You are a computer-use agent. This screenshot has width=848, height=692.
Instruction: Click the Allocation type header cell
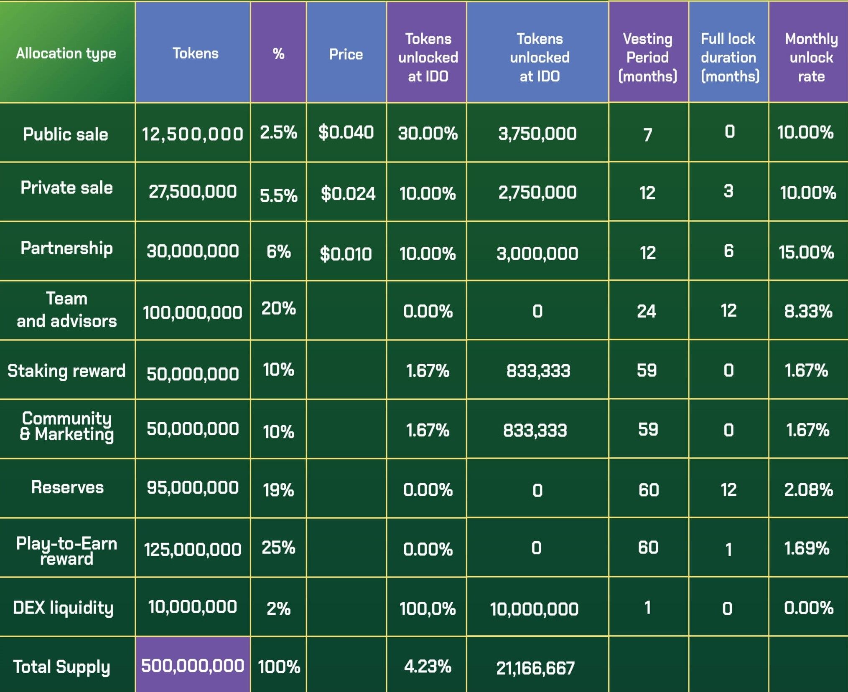tap(66, 53)
